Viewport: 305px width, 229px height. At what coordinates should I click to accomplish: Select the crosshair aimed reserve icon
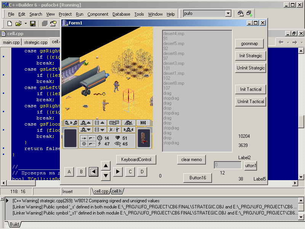pyautogui.click(x=84, y=144)
